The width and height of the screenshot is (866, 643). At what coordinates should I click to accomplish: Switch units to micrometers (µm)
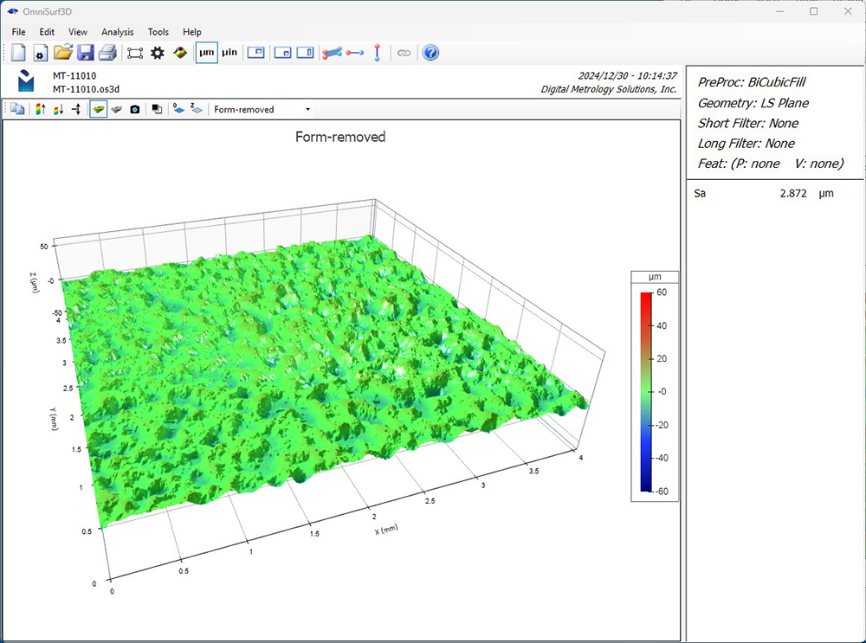(x=206, y=53)
